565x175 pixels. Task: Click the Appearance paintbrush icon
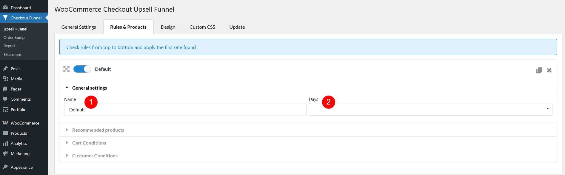coord(5,167)
